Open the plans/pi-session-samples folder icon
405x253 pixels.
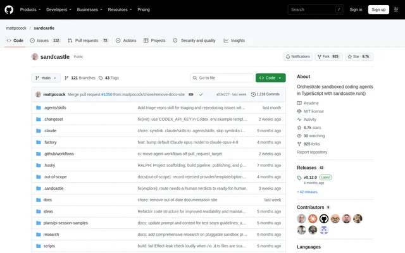[39, 223]
